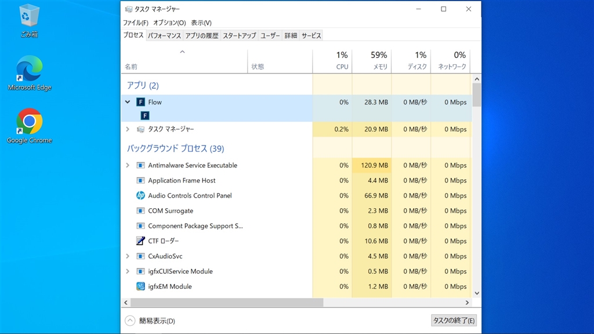Open the スタートアップ tab
This screenshot has width=594, height=334.
[239, 35]
